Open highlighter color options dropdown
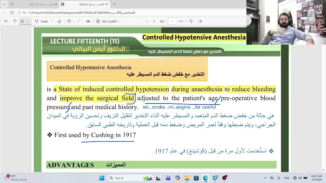 (28, 21)
